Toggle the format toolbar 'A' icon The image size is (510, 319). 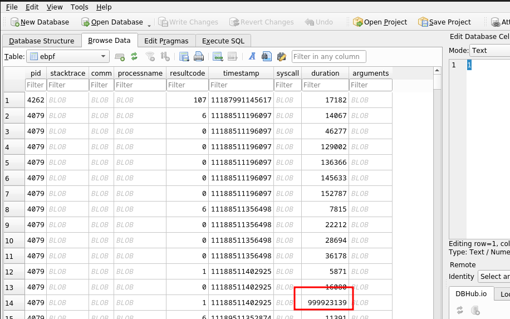click(x=252, y=56)
